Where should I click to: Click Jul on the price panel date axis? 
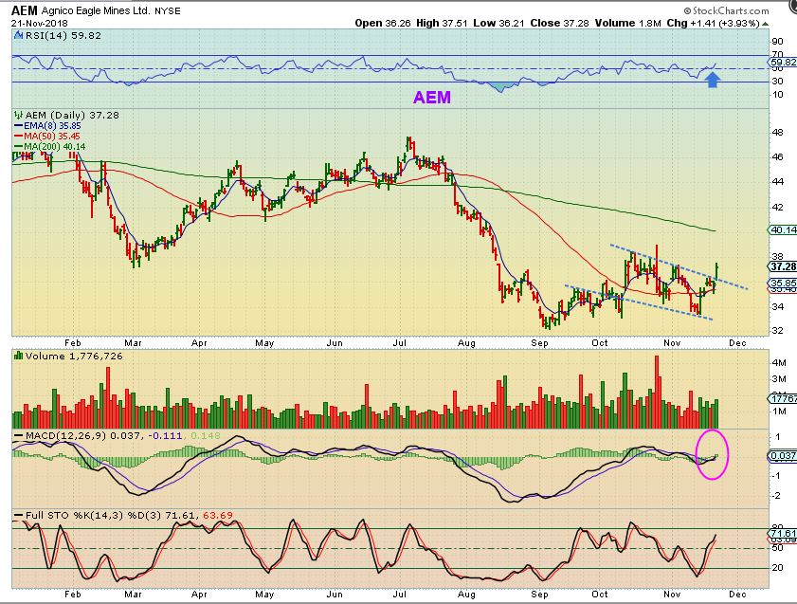coord(400,342)
